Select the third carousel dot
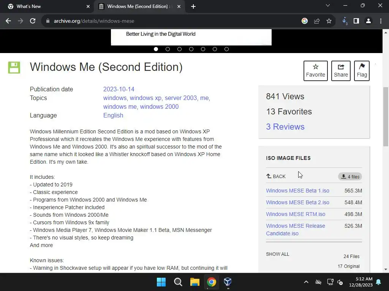Screen dimensions: 389x291 coord(179,49)
